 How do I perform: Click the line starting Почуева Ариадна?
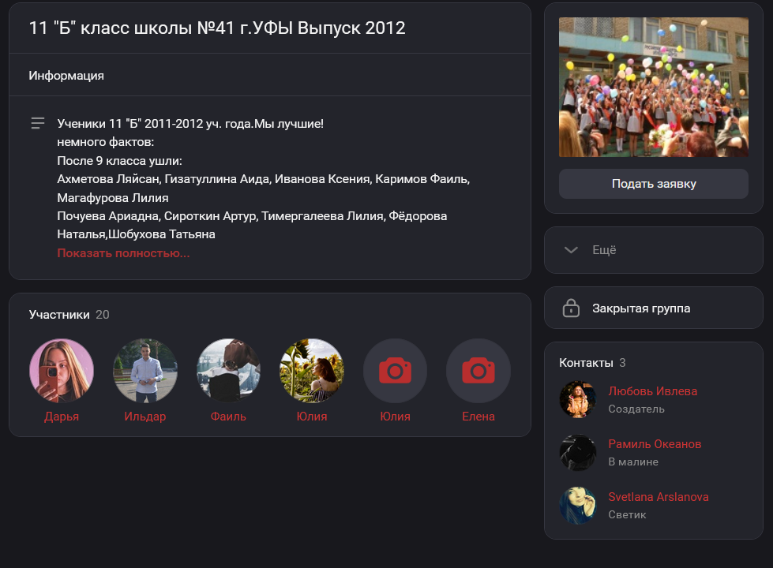coord(252,216)
